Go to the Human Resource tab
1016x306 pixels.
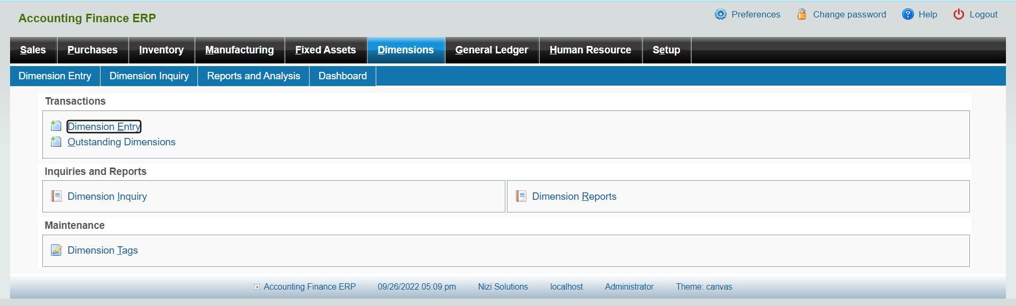pos(590,50)
